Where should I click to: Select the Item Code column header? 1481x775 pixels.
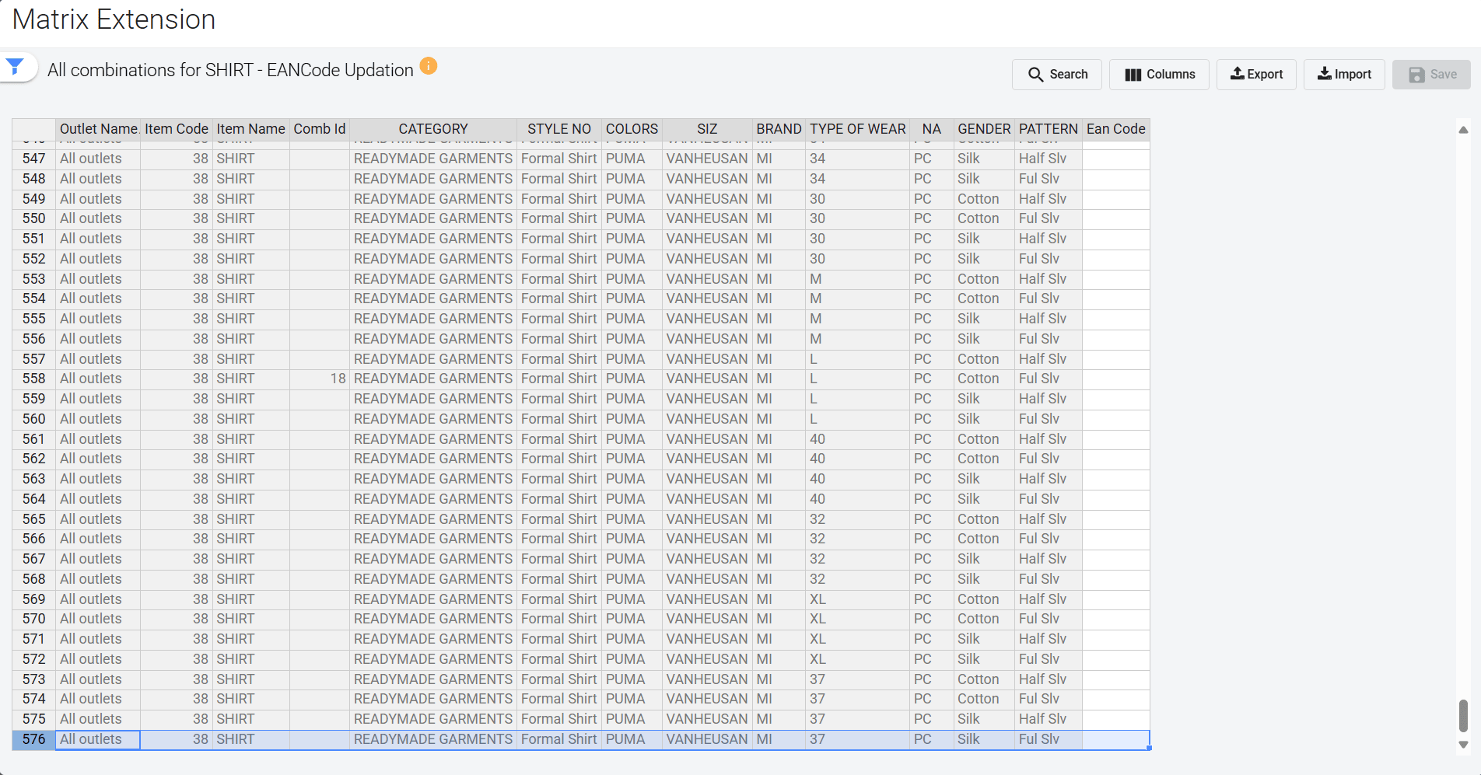(x=177, y=129)
